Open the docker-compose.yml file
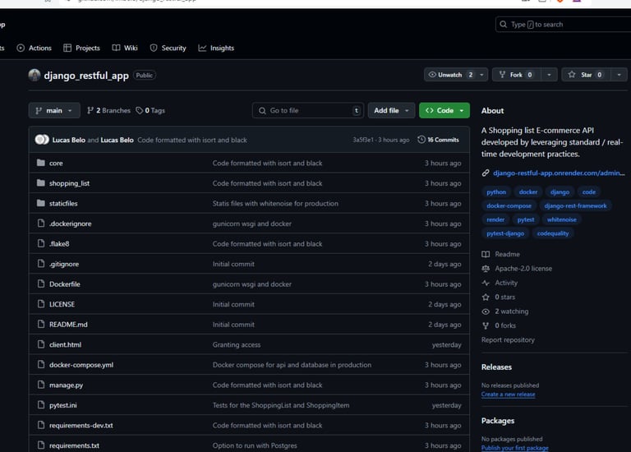The width and height of the screenshot is (631, 452). pos(81,365)
